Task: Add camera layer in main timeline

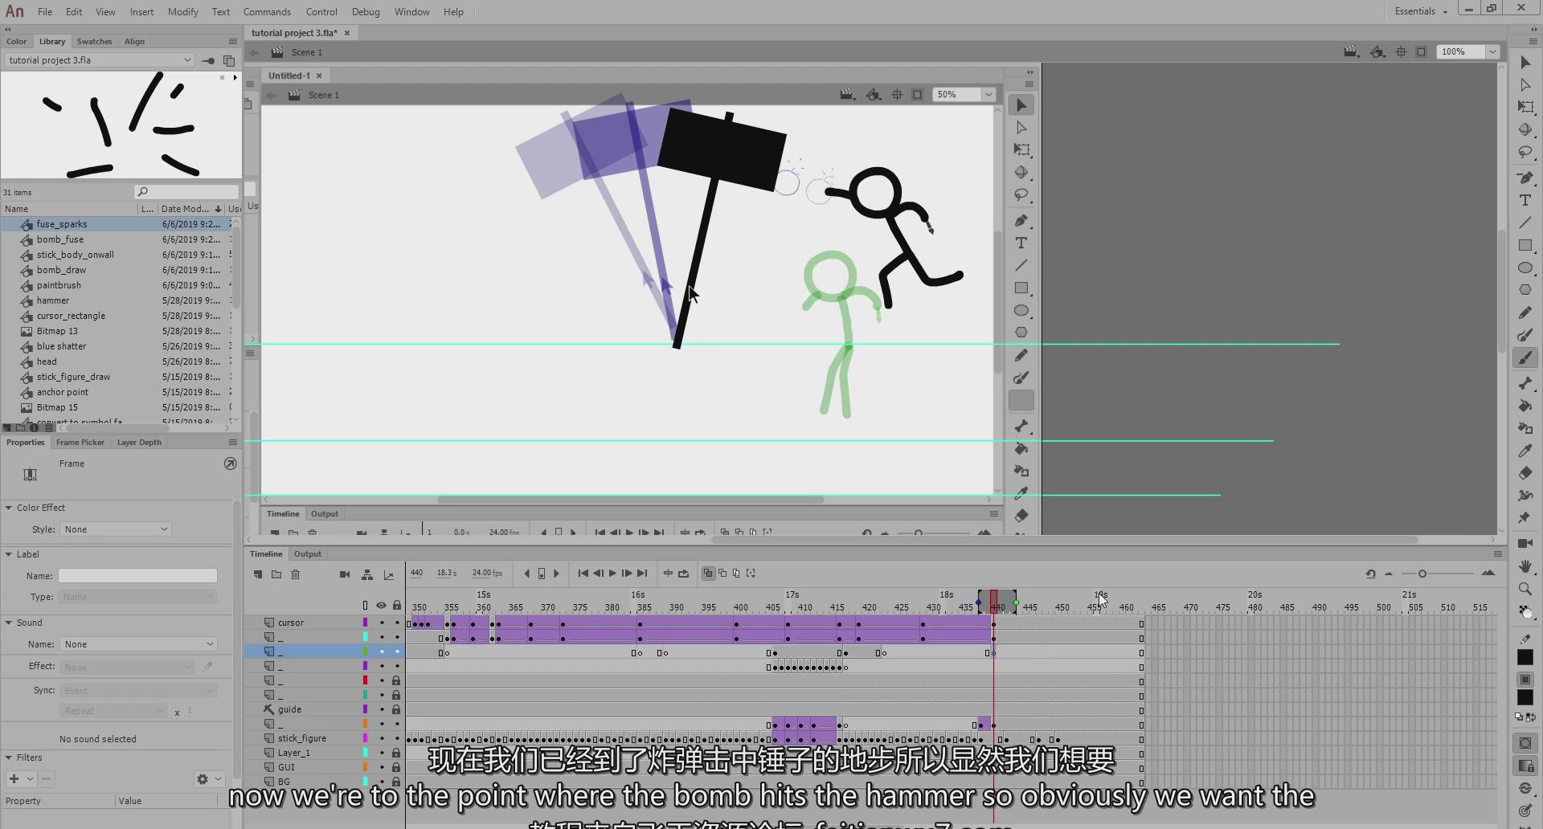Action: coord(345,574)
